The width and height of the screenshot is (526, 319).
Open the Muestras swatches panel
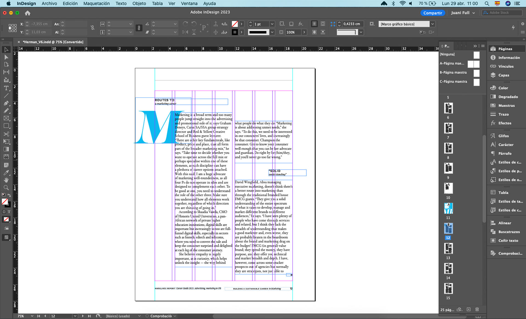(506, 106)
